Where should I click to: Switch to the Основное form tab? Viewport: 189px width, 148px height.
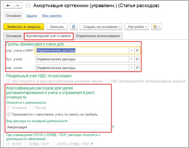click(13, 36)
